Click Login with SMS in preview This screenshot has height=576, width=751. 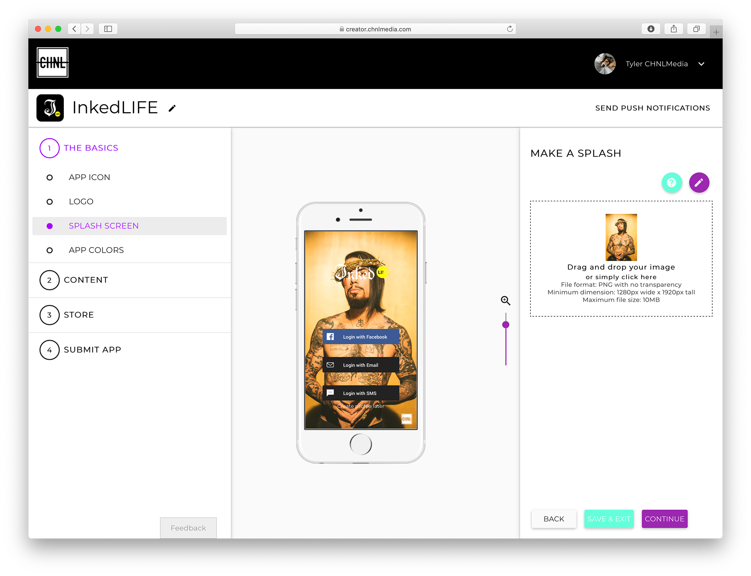tap(361, 393)
